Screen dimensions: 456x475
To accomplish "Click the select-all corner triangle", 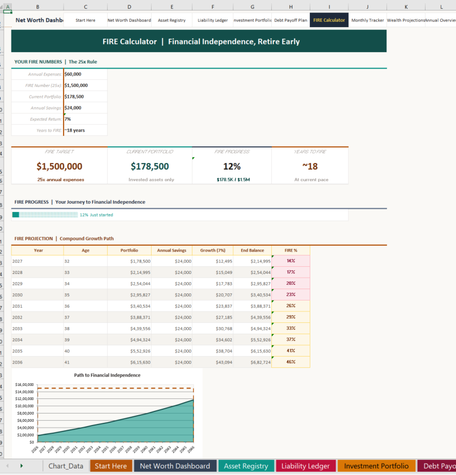I will (x=1, y=7).
